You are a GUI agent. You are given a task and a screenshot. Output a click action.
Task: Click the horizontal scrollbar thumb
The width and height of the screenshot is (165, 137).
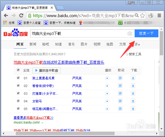(x=65, y=133)
